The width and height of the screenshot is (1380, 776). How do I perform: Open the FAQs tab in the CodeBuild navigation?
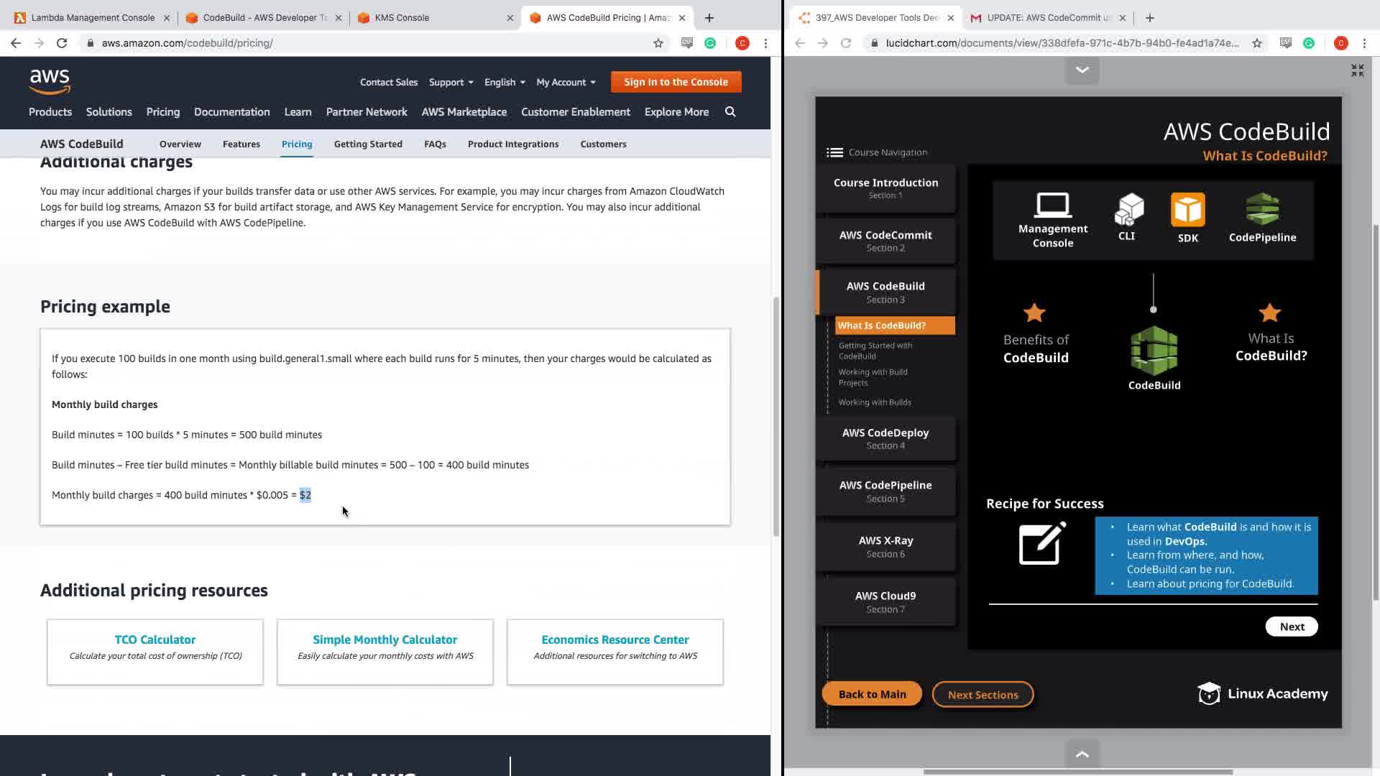pyautogui.click(x=435, y=144)
